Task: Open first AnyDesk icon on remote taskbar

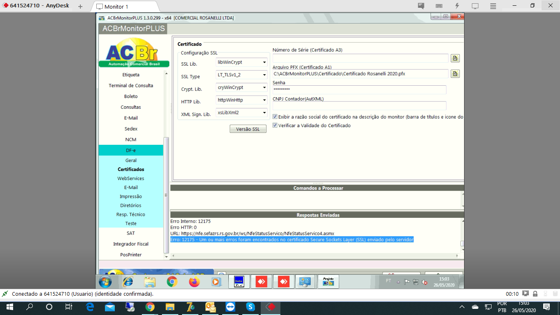Action: point(261,282)
